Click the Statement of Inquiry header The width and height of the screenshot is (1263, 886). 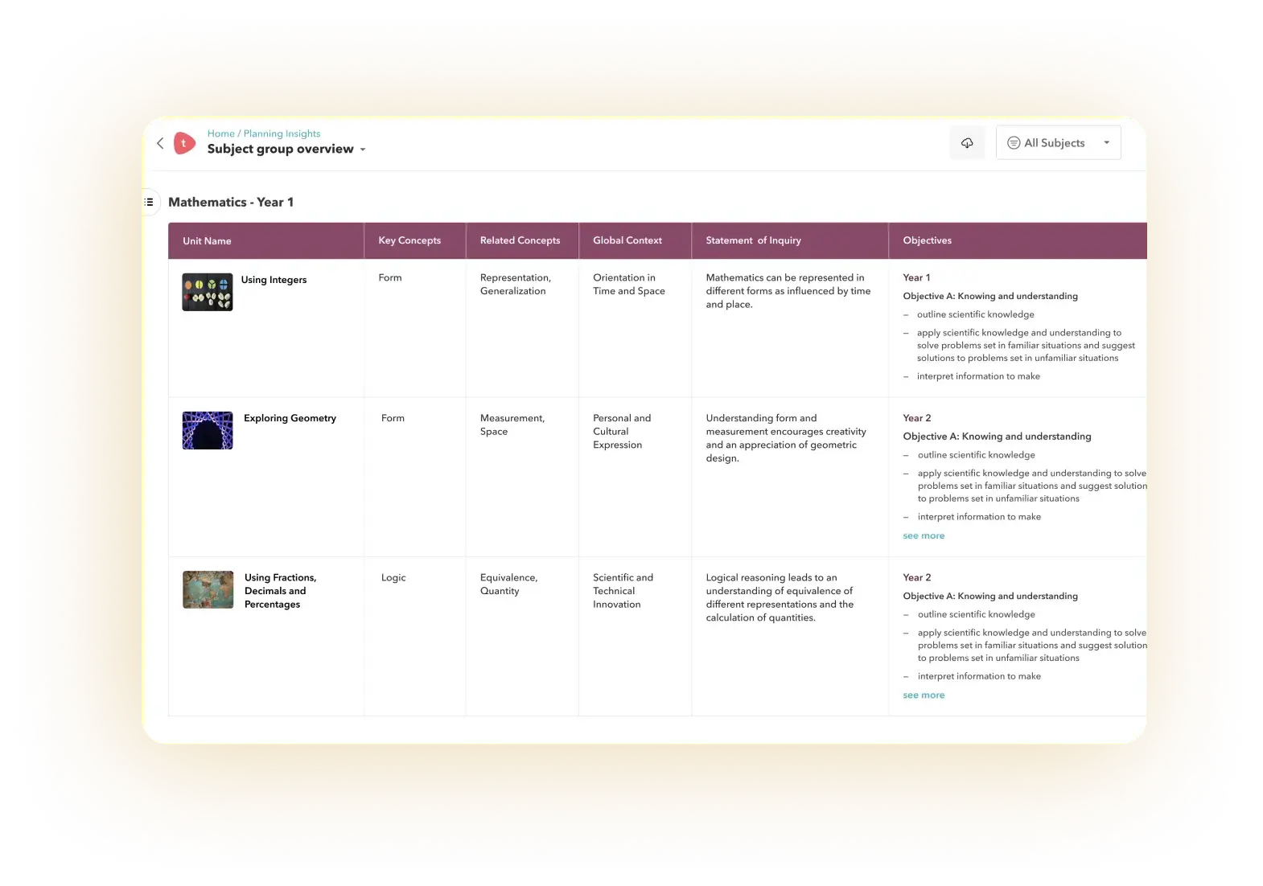[753, 240]
